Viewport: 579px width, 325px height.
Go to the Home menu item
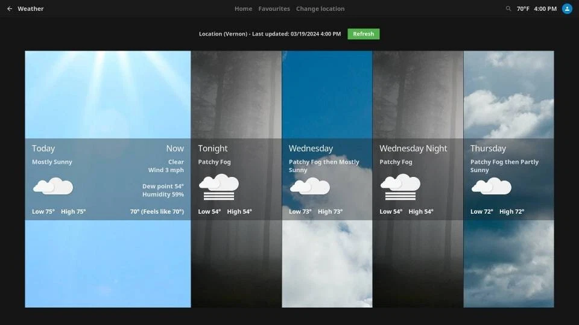coord(243,9)
